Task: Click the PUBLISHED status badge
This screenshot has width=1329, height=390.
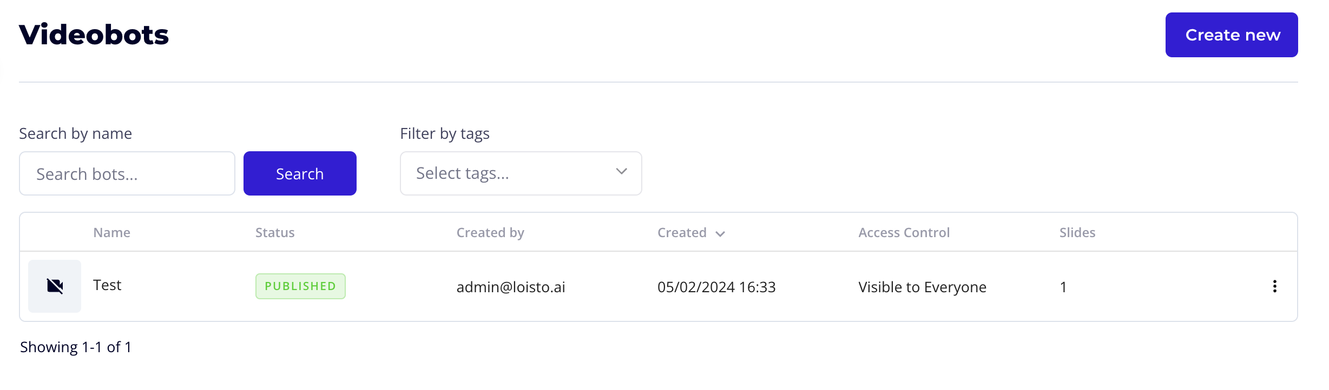Action: 300,286
